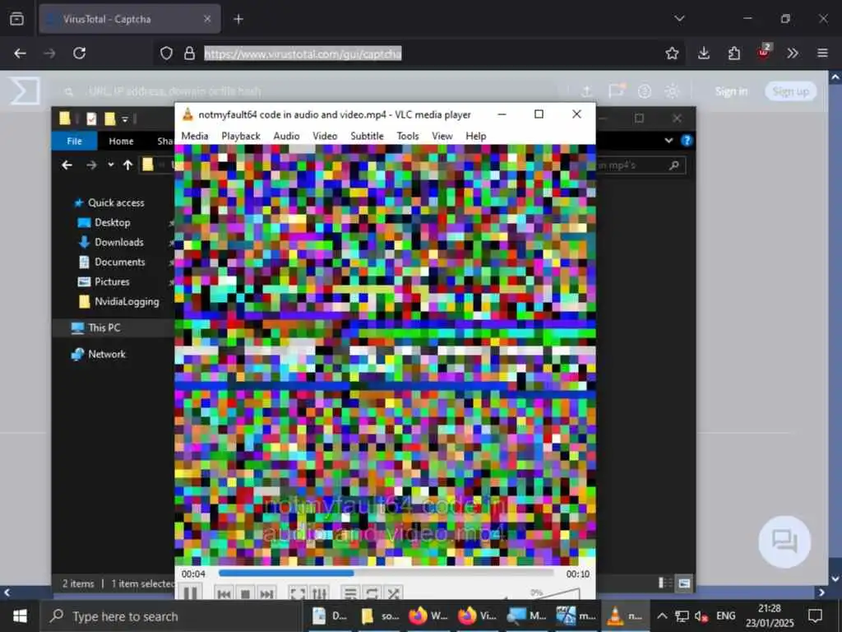Reload the VirusTotal page
The height and width of the screenshot is (632, 842).
pyautogui.click(x=80, y=53)
